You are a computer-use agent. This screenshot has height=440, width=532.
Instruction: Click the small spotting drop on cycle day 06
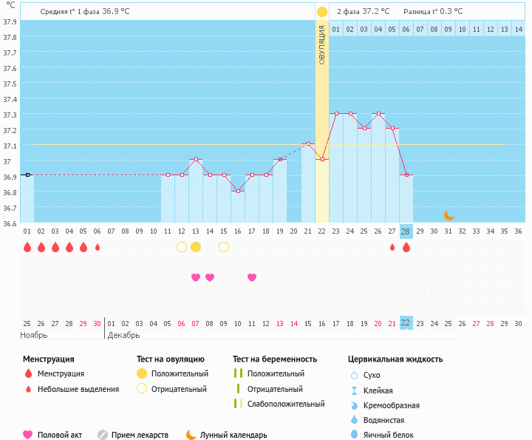(97, 247)
